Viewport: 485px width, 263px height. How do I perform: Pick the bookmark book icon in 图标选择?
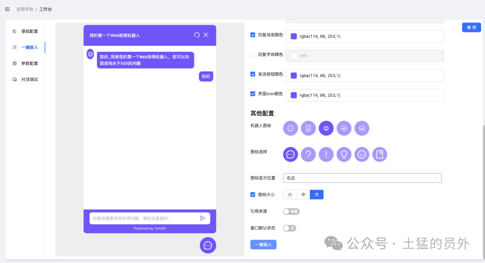[x=379, y=154]
